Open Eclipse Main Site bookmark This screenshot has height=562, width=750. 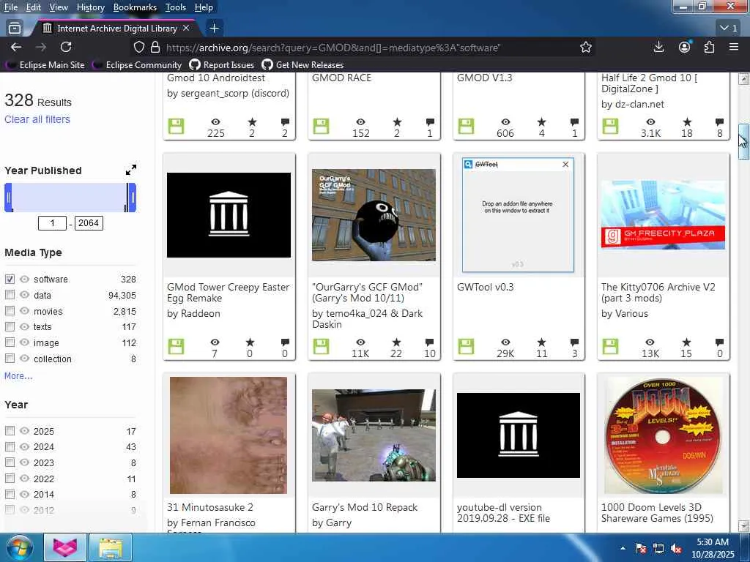point(45,65)
